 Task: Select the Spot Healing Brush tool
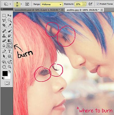click(x=4, y=31)
